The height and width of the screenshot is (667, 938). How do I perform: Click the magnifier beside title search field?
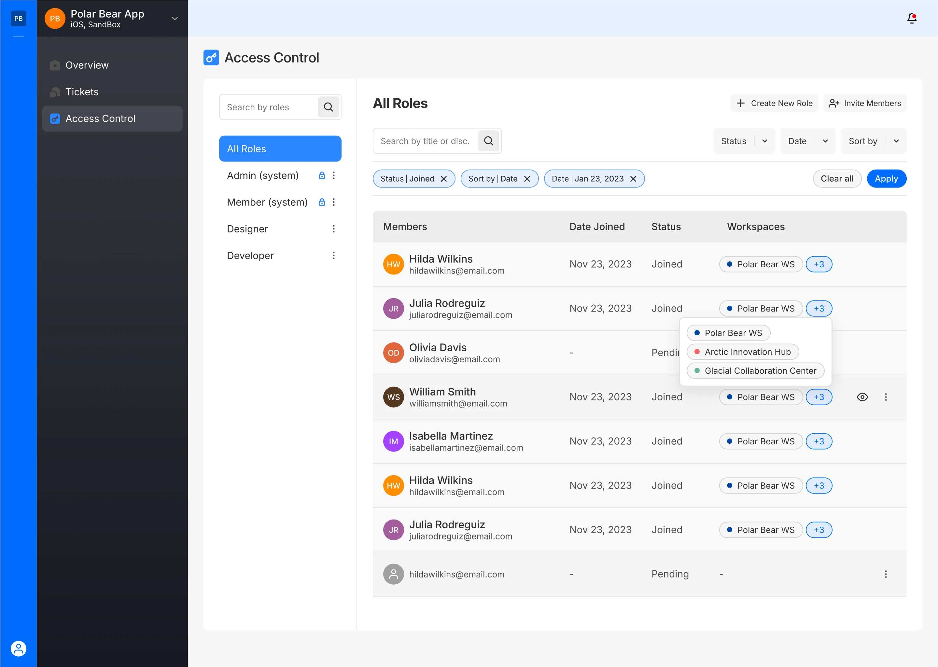[488, 141]
